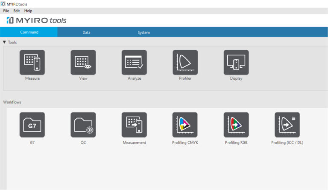Launch the Measurement workflow
This screenshot has height=190, width=328.
134,125
